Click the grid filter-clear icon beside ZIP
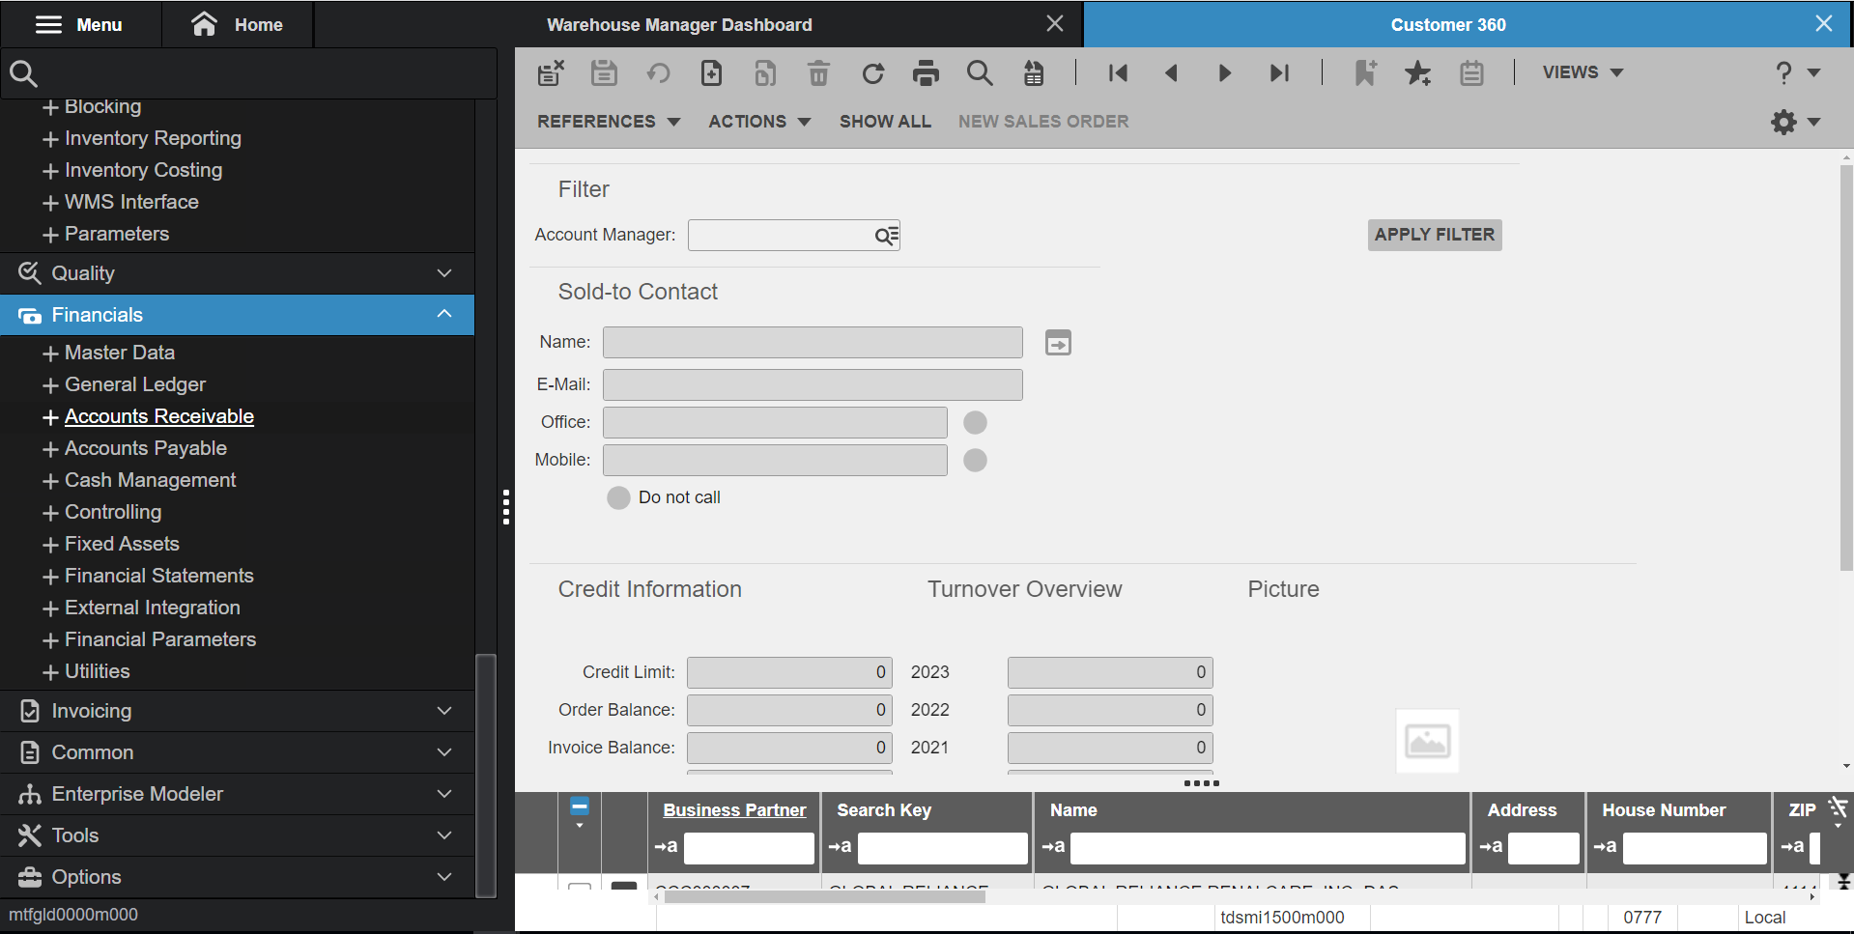 click(1838, 808)
